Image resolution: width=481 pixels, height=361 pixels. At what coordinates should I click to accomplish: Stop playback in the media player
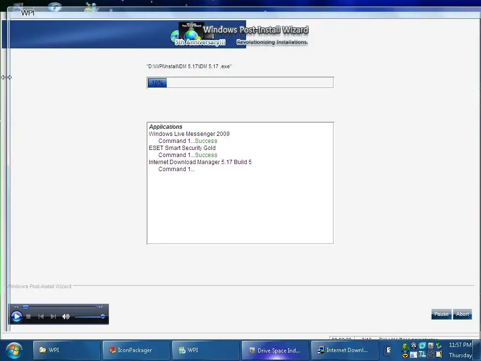click(29, 316)
